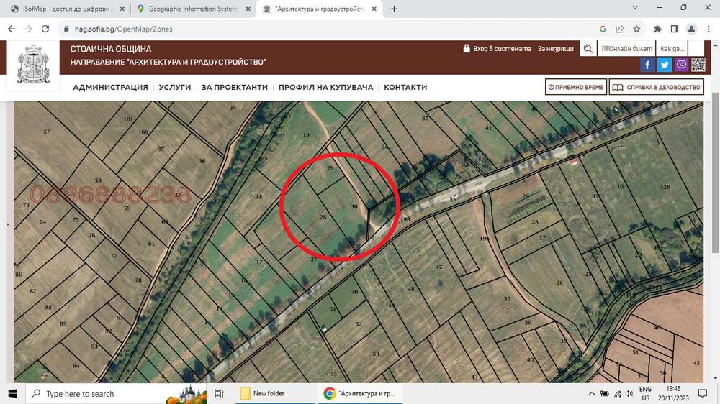Open the Viber icon in header
This screenshot has height=404, width=720.
pyautogui.click(x=681, y=65)
